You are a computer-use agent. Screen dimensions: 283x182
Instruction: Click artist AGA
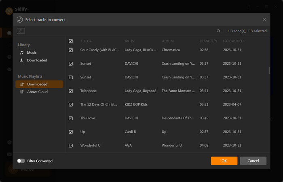click(x=128, y=145)
